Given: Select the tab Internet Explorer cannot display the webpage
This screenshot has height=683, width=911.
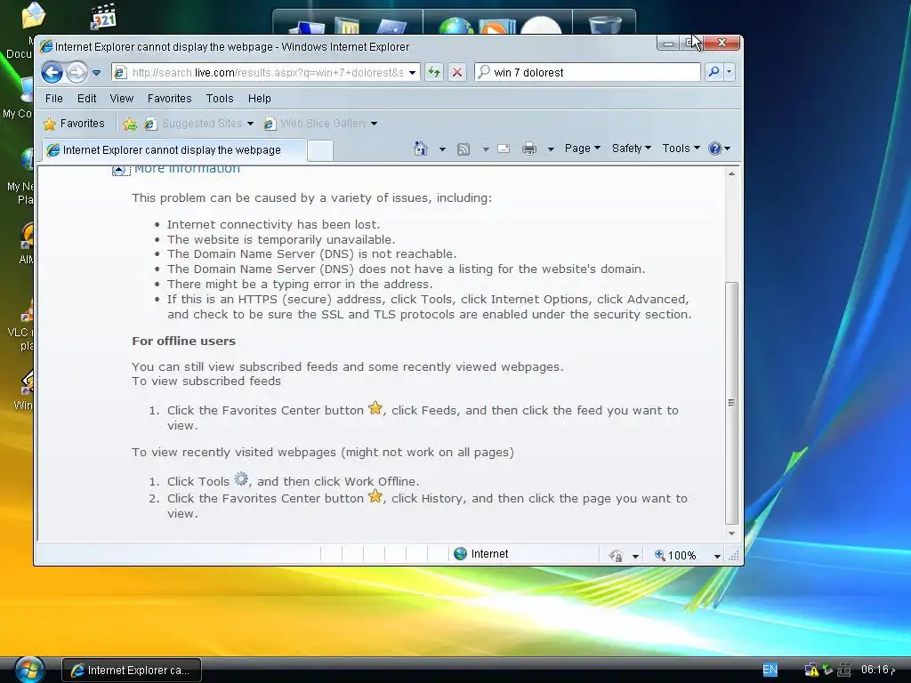Looking at the screenshot, I should [x=173, y=149].
